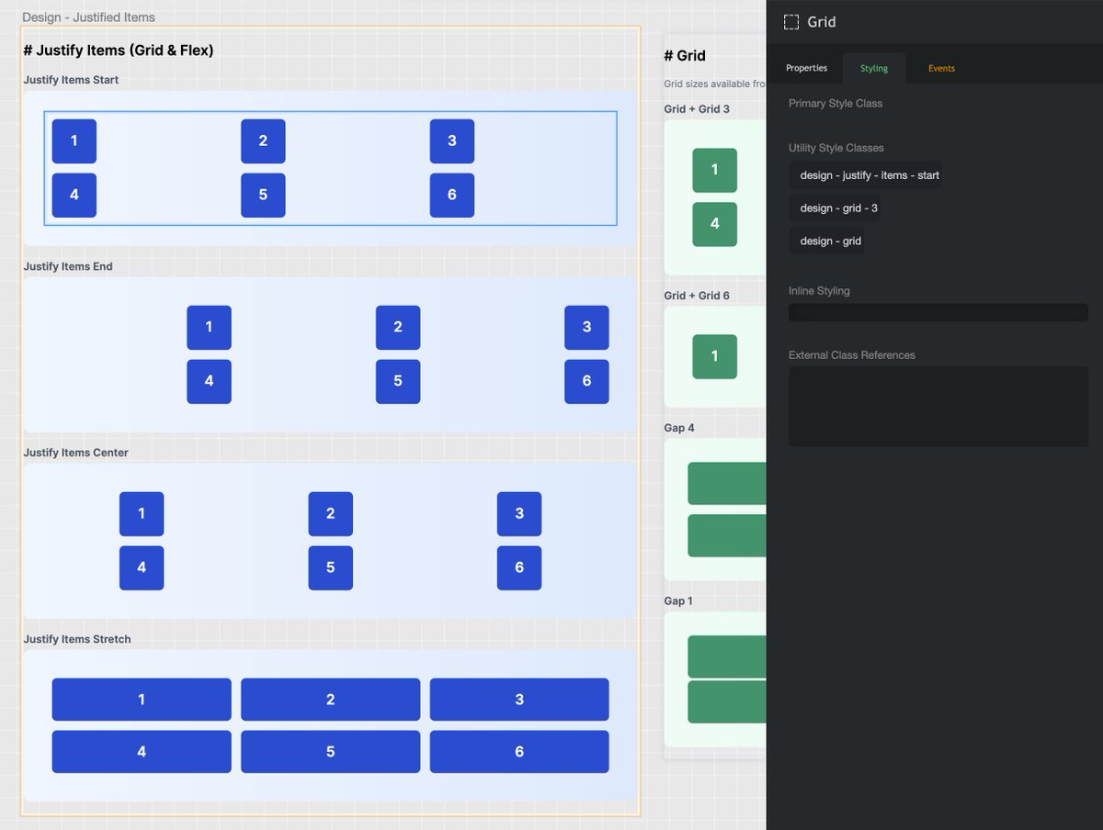This screenshot has width=1103, height=830.
Task: Select block 1 in Justify Items Center
Action: pos(142,514)
